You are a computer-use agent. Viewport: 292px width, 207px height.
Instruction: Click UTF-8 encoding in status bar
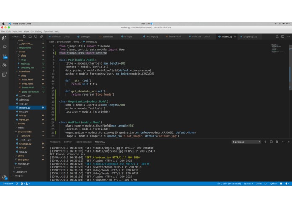click(258, 184)
